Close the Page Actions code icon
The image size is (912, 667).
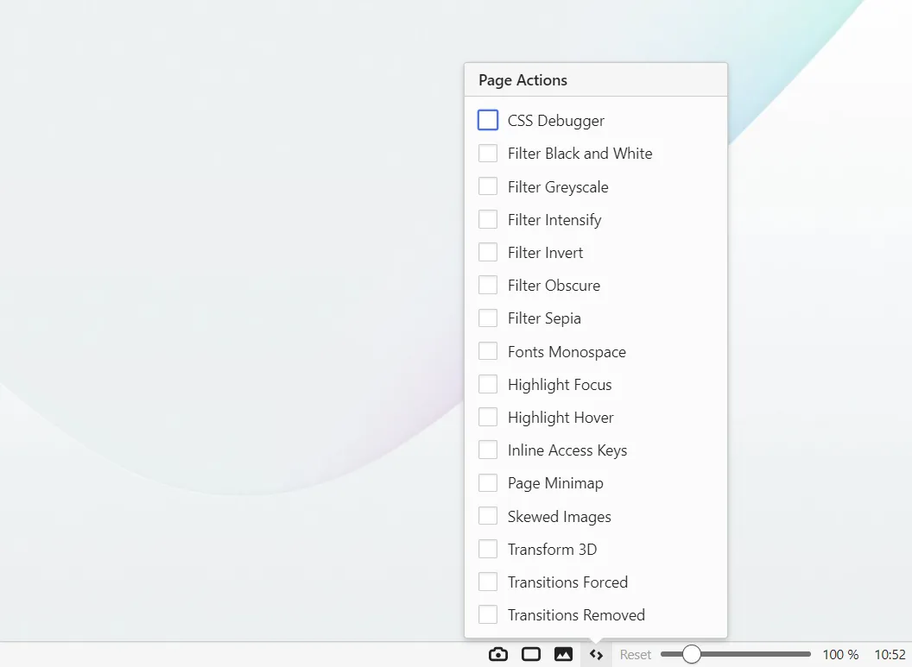[596, 654]
